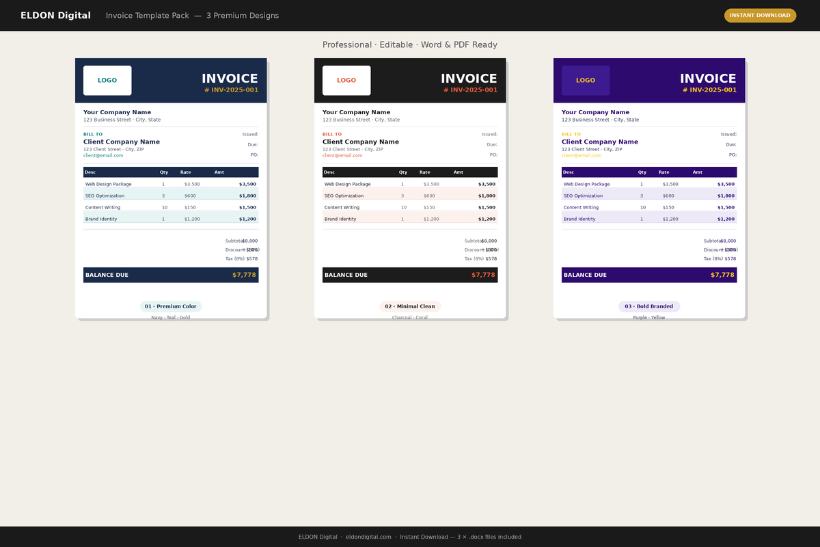Click the 'Charcoal · Coral' caption
This screenshot has width=820, height=547.
pyautogui.click(x=410, y=317)
